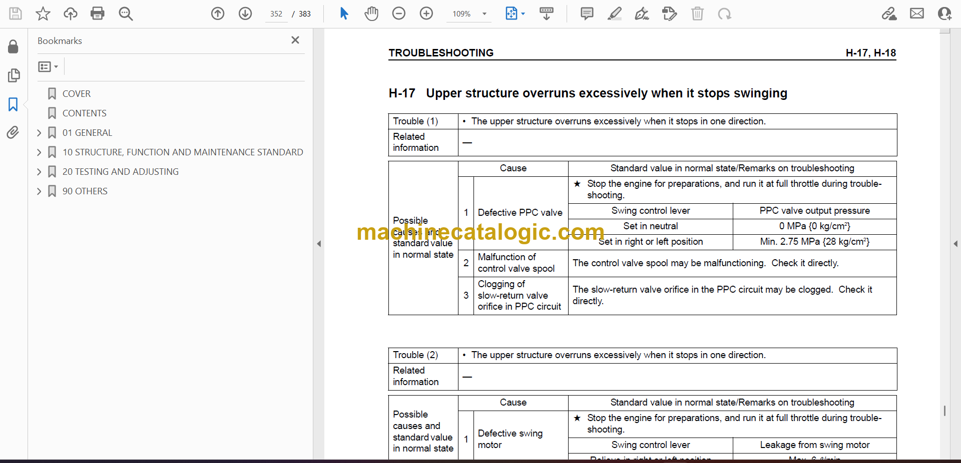Zoom in with plus button
Viewport: 961px width, 463px height.
pyautogui.click(x=426, y=13)
